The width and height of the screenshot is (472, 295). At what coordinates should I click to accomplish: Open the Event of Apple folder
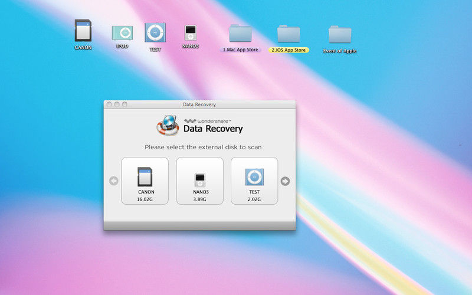pos(340,35)
